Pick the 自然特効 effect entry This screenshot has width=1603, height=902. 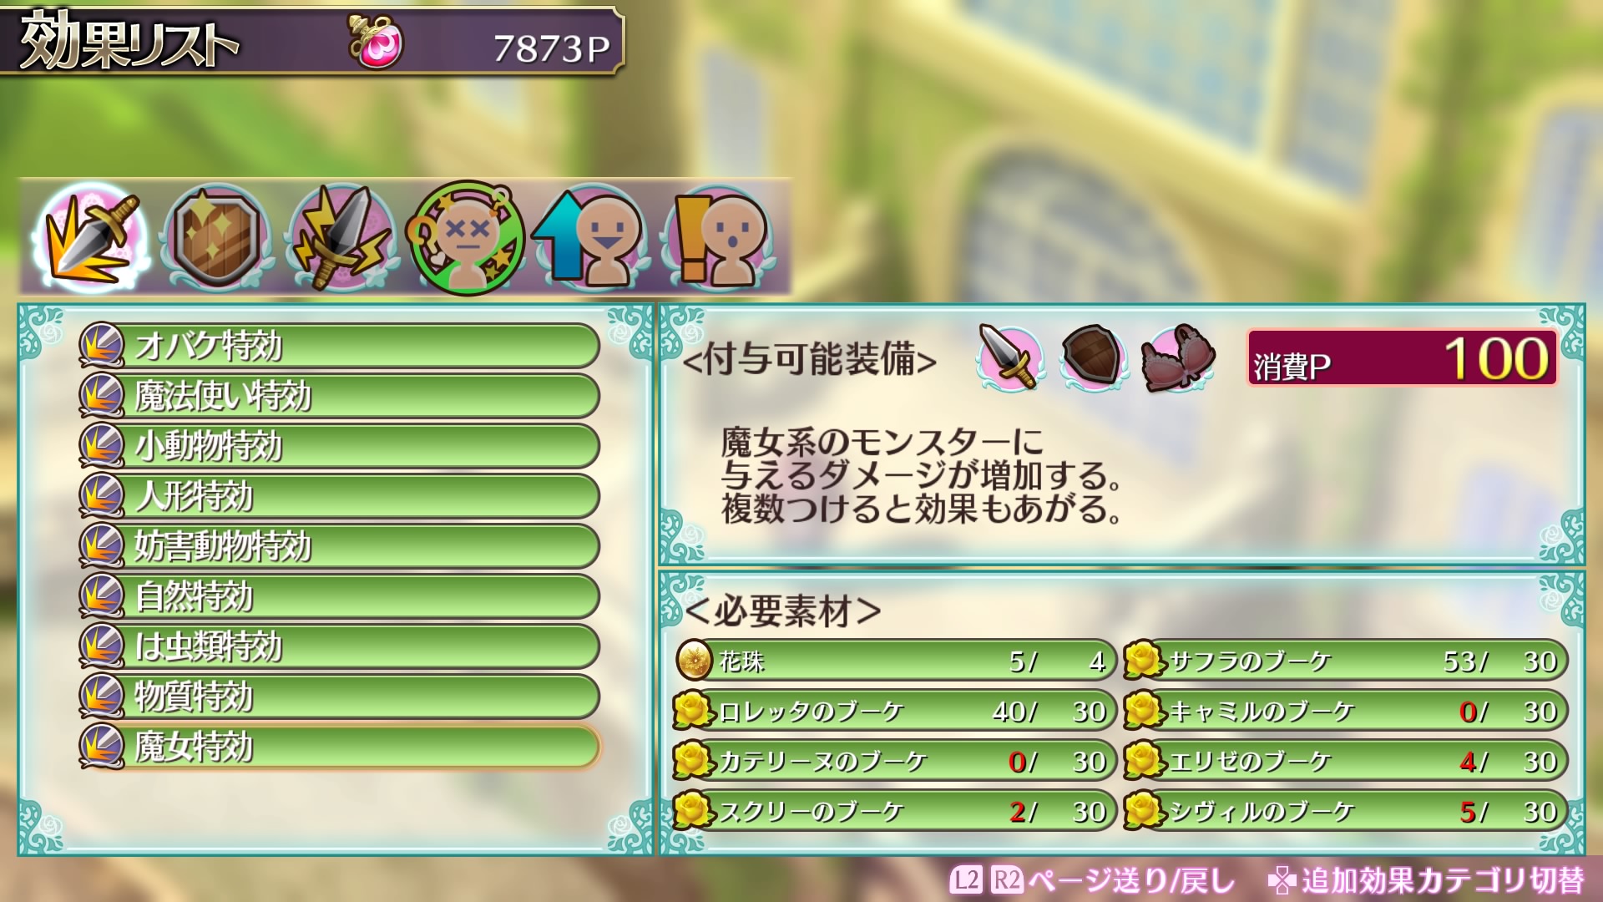[x=340, y=596]
